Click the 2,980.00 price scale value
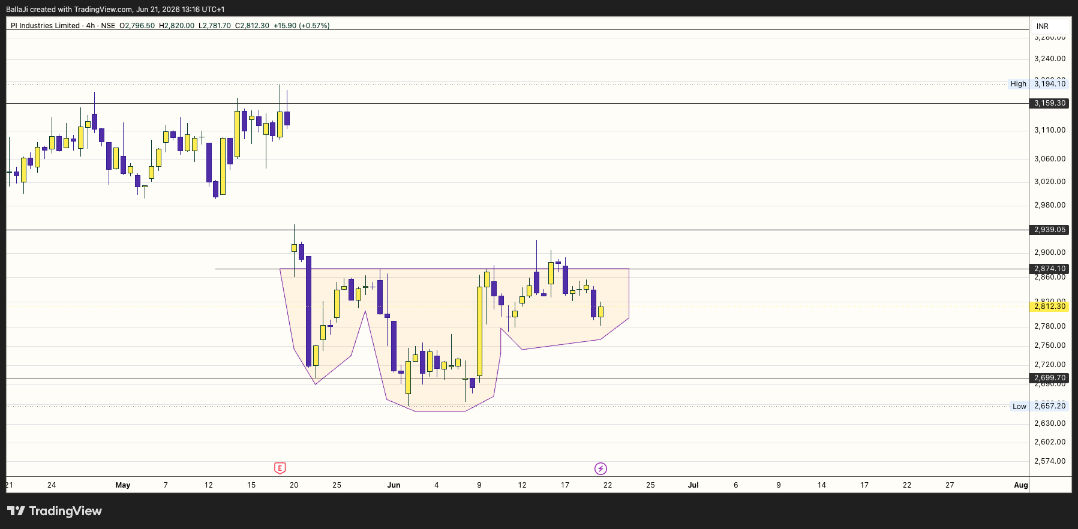The image size is (1078, 529). point(1050,205)
